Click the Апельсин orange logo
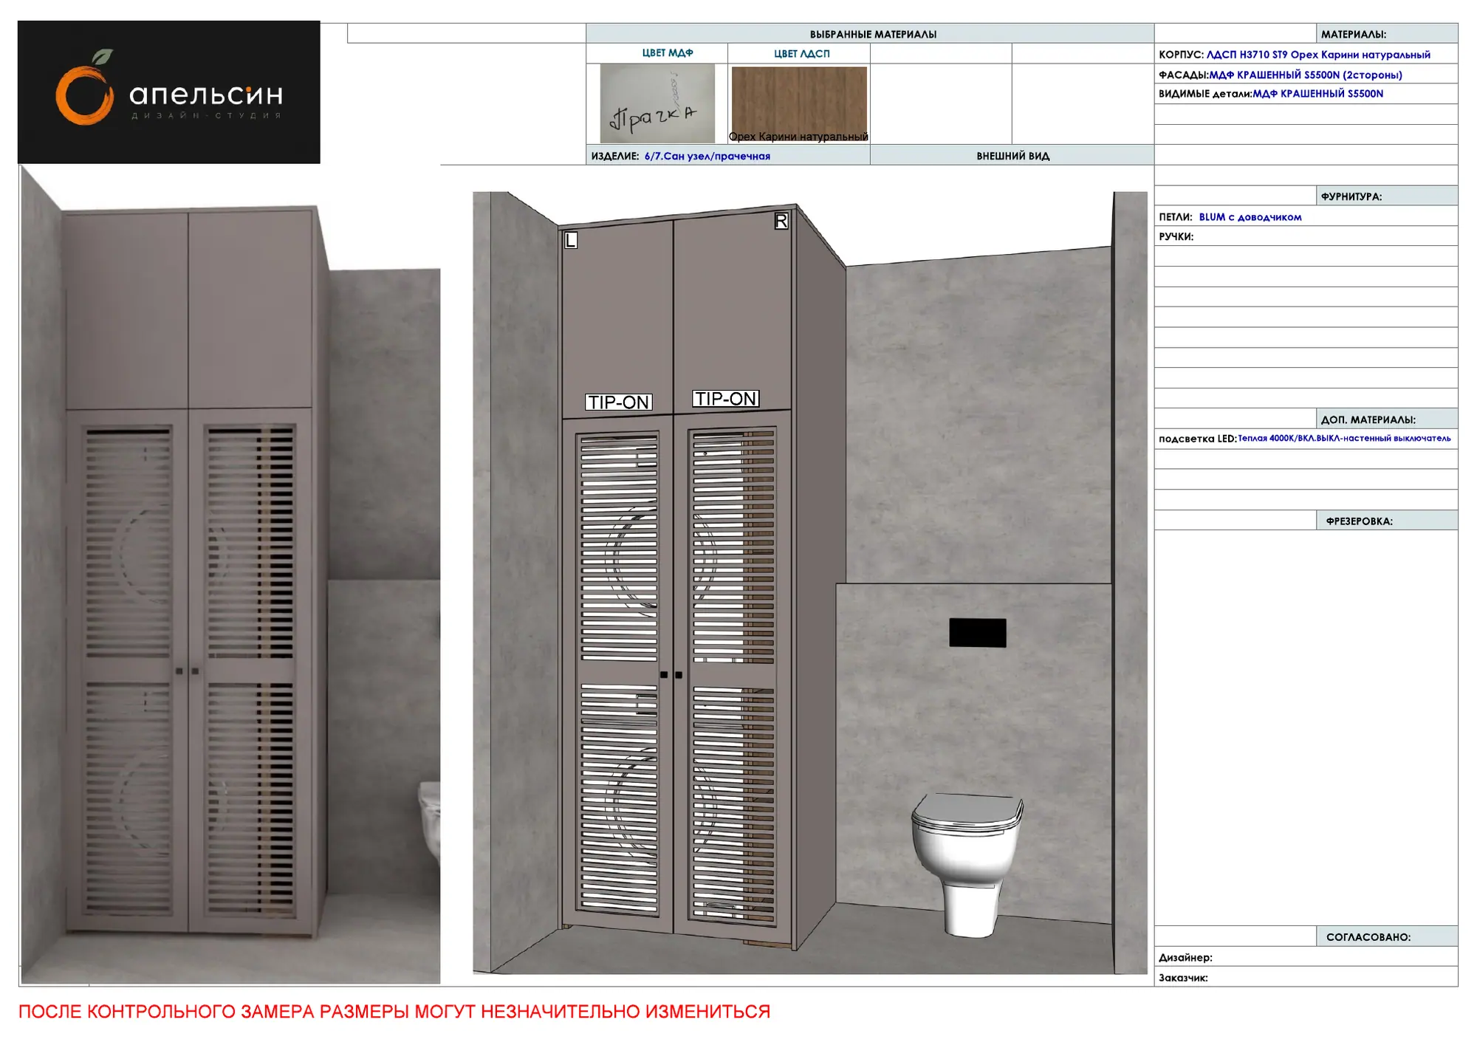Screen dimensions: 1477x1045 click(x=168, y=92)
